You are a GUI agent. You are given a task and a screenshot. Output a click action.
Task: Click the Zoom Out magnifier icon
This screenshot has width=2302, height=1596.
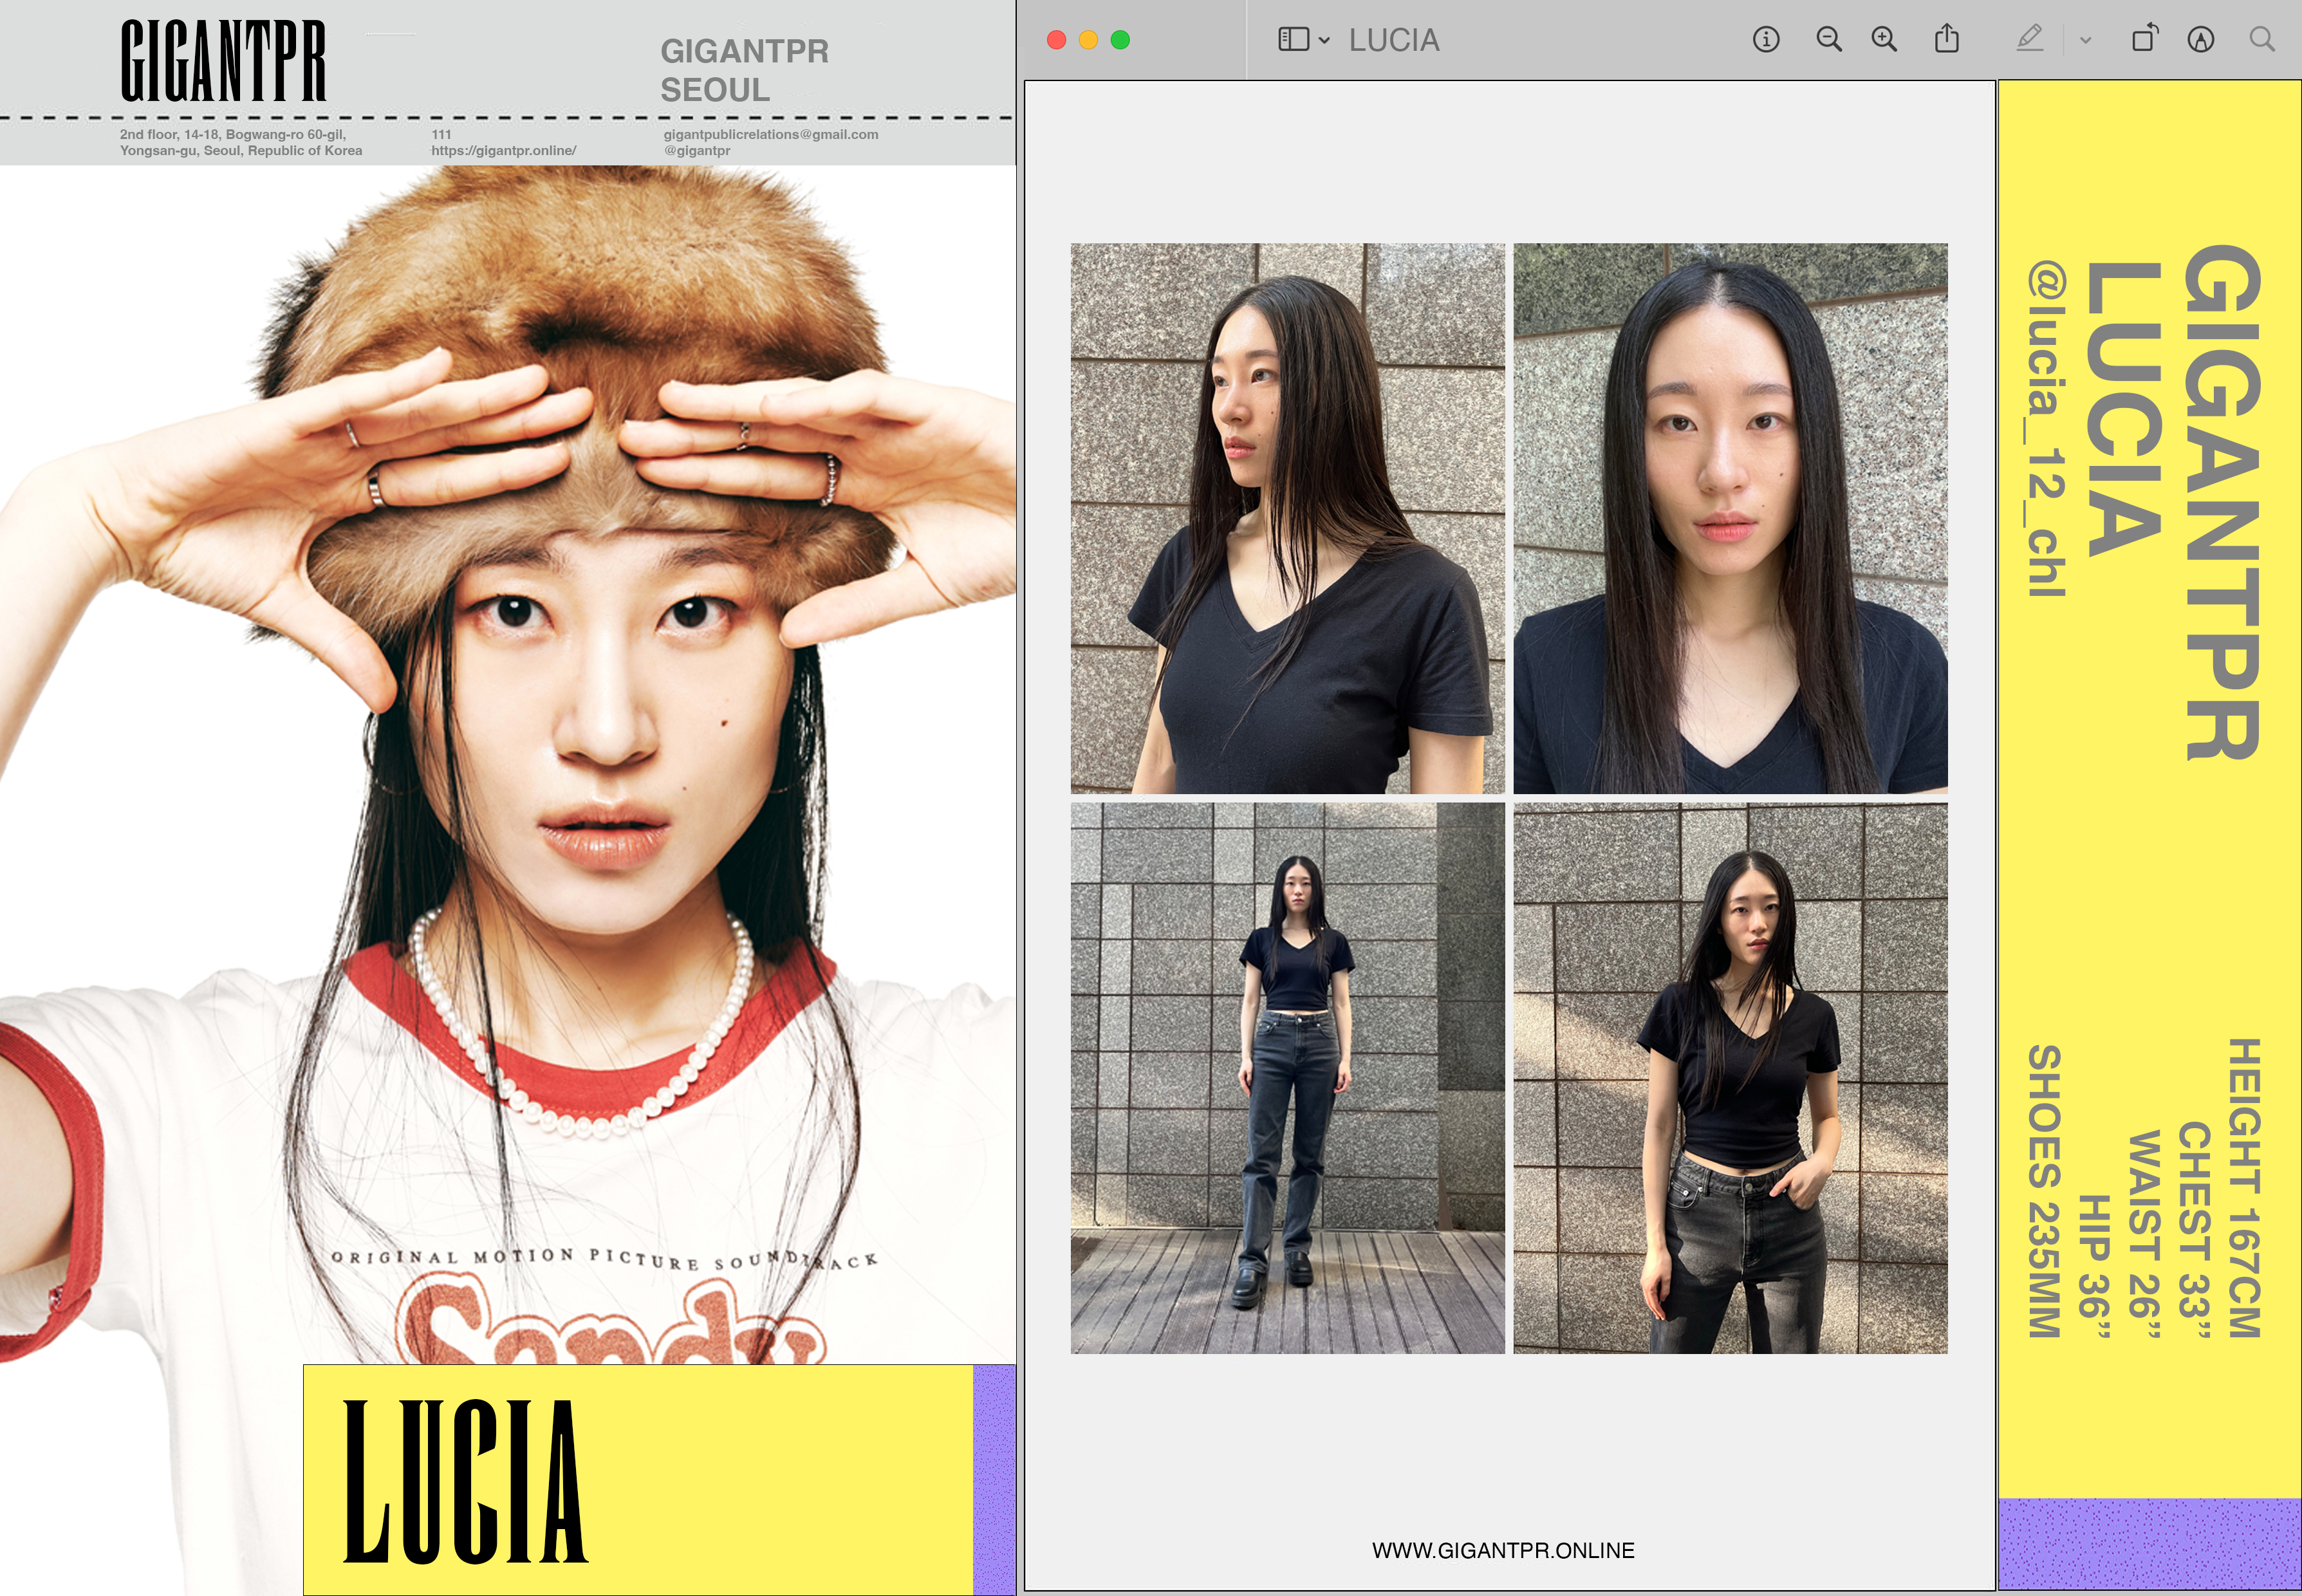pos(1829,40)
